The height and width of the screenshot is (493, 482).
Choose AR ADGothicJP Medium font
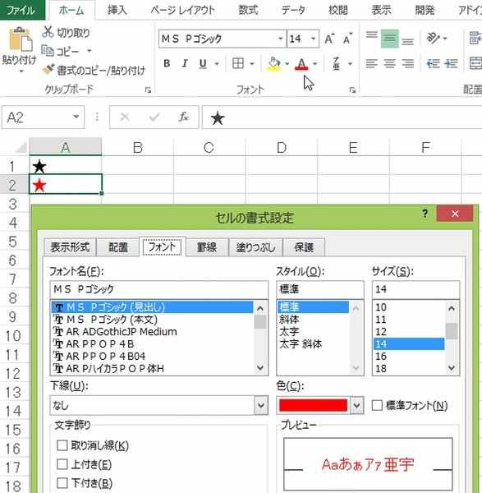point(122,331)
